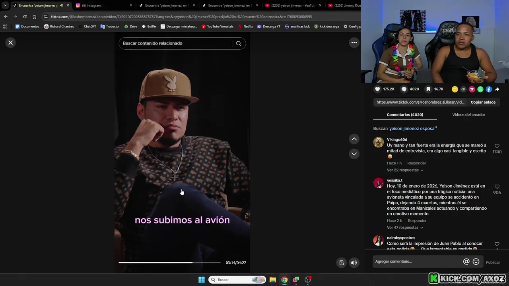Open the analiticas kick bookmark

click(297, 27)
